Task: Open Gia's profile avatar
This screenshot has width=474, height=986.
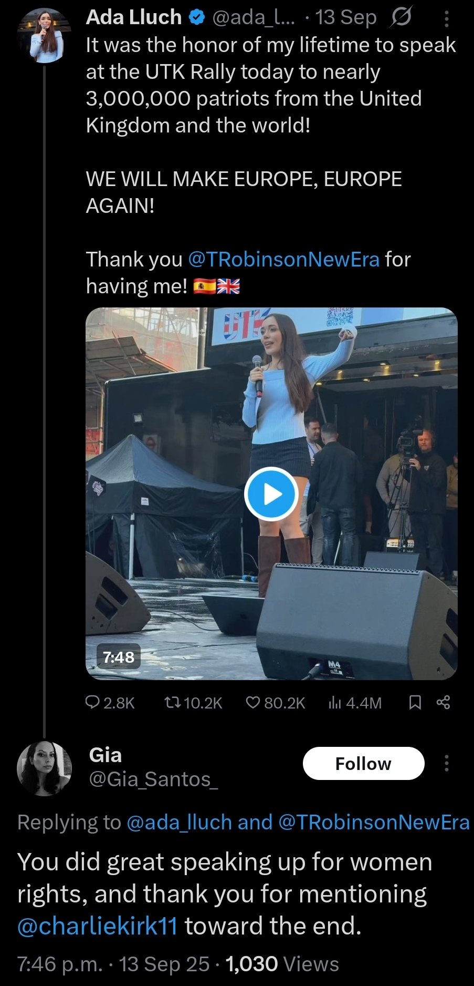Action: click(44, 768)
